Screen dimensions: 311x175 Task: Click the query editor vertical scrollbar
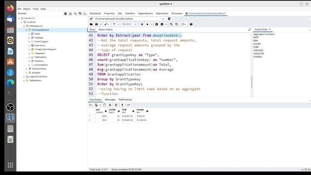(252, 82)
